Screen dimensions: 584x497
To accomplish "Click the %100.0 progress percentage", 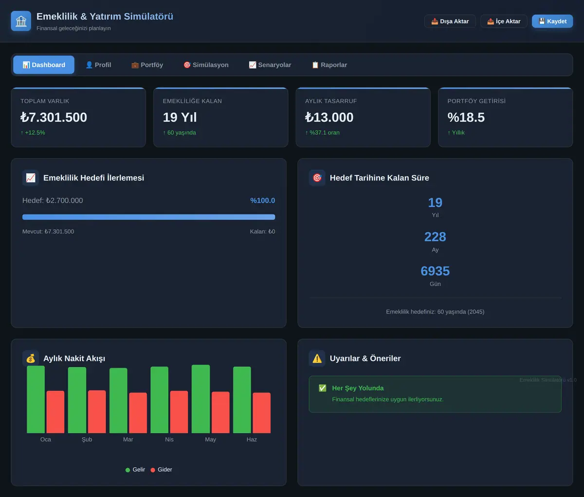I will click(262, 200).
